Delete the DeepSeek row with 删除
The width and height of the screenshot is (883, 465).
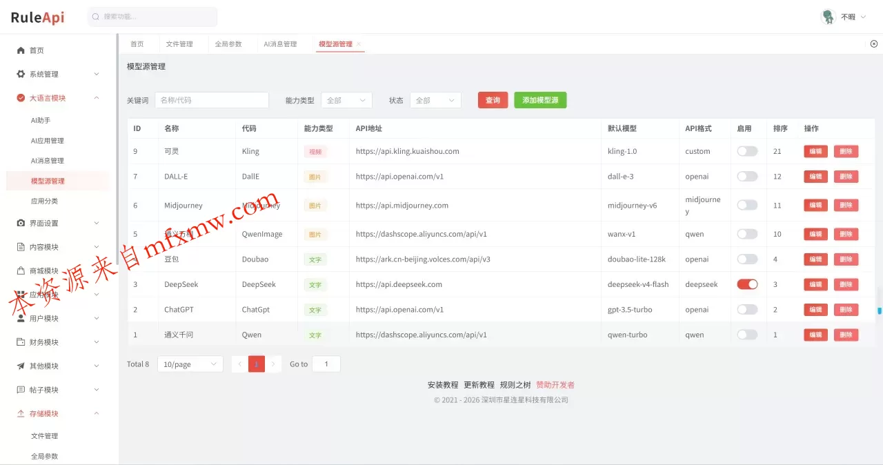click(x=846, y=284)
